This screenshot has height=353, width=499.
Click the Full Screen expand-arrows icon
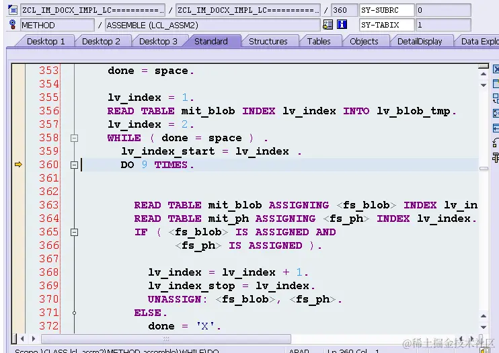coord(496,113)
